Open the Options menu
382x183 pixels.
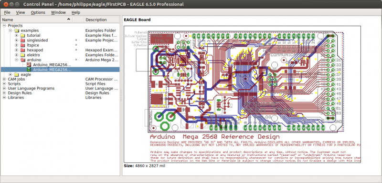(x=38, y=12)
